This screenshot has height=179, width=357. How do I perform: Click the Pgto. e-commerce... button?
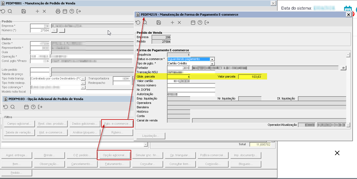(117, 124)
